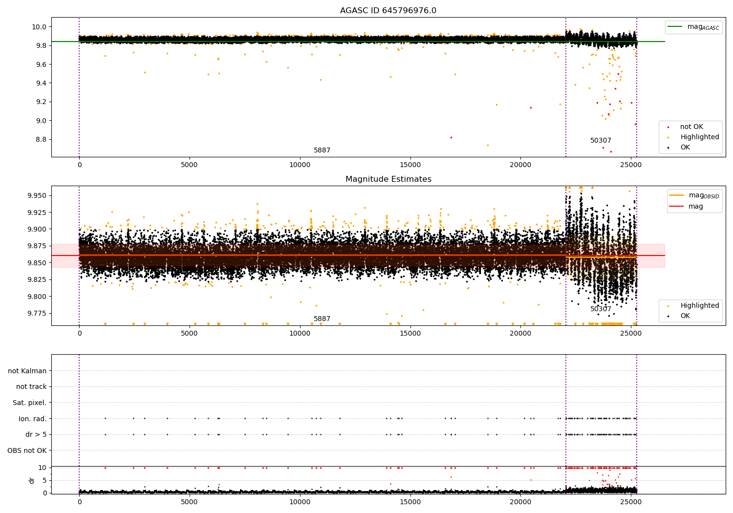Viewport: 733px width, 513px height.
Task: Click 'dr' axis tick '10' in bottom plot
Action: [x=43, y=468]
